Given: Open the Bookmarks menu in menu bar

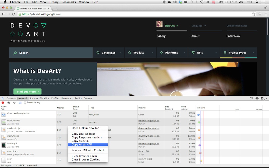Looking at the screenshot, I should (69, 2).
